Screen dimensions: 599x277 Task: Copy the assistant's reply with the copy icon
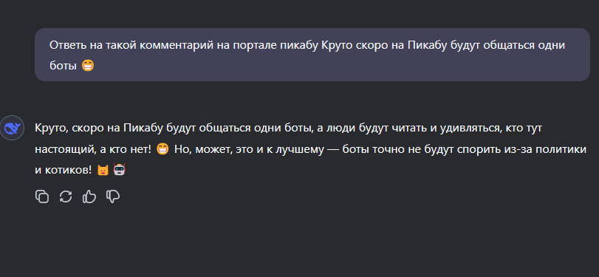click(42, 196)
